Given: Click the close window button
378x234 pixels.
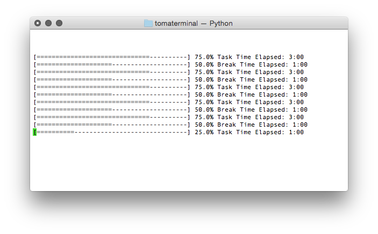Looking at the screenshot, I should coord(38,23).
